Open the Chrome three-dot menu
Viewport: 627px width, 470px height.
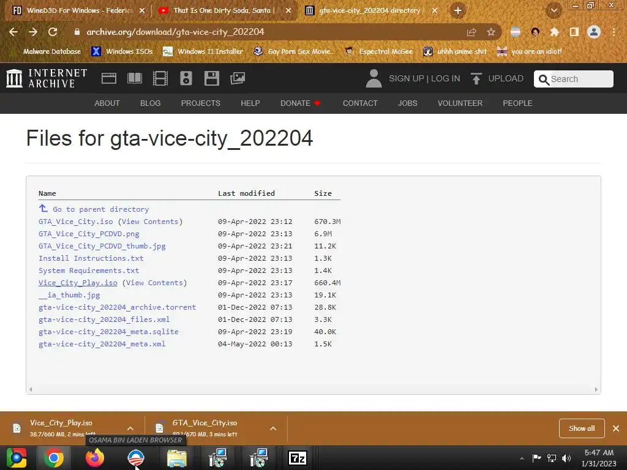(x=614, y=32)
